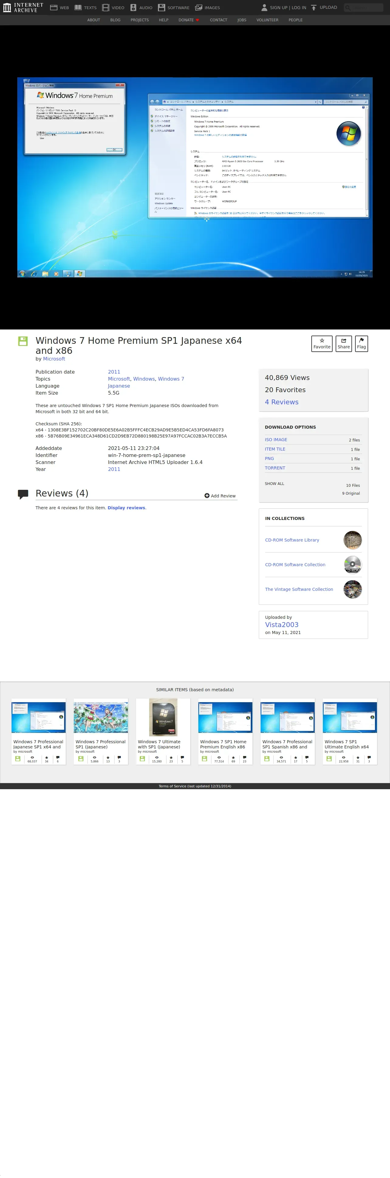This screenshot has width=390, height=1178.
Task: Open similar item Windows 7 SP1 Ultimate English x64
Action: [350, 731]
